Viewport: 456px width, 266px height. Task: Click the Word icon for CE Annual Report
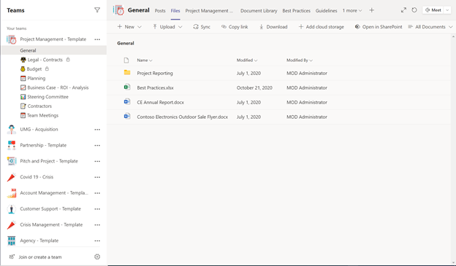[127, 101]
